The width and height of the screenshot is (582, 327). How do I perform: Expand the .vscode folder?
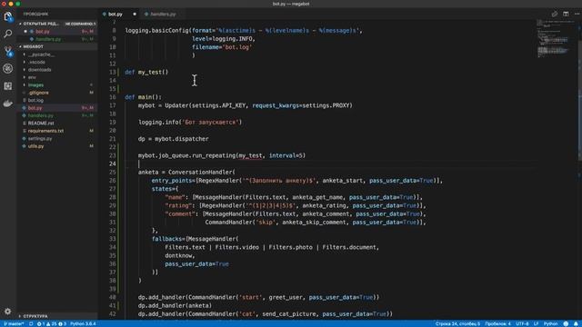pyautogui.click(x=36, y=63)
